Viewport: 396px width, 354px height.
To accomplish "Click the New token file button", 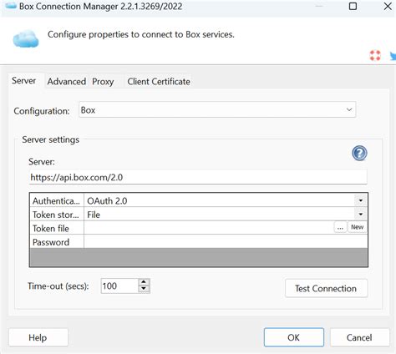I will (358, 227).
